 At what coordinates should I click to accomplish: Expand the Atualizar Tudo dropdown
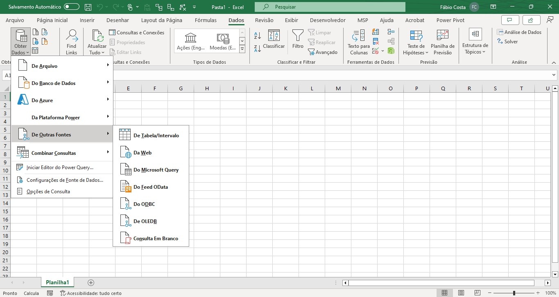[97, 52]
